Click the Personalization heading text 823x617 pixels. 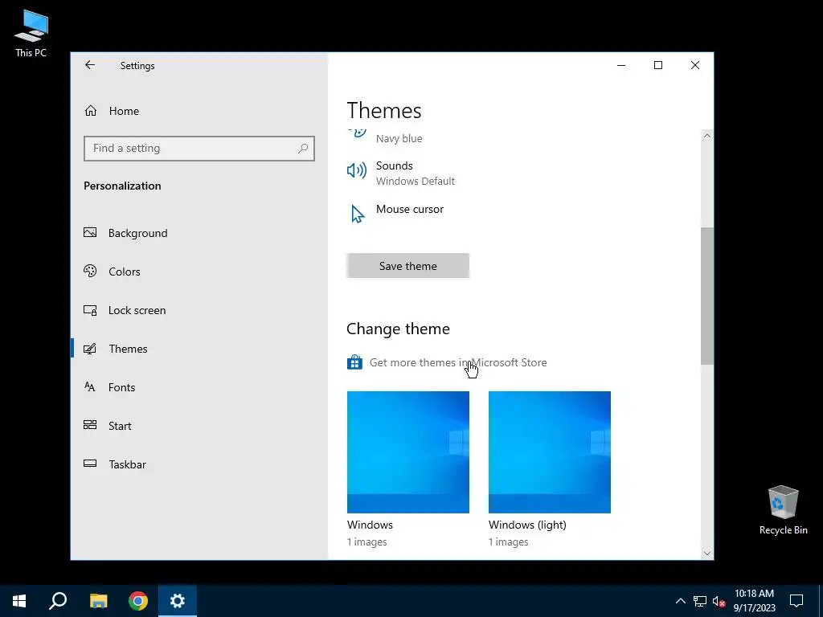pyautogui.click(x=122, y=186)
